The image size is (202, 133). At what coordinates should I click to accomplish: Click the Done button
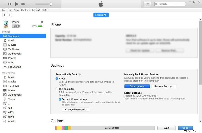(185, 128)
